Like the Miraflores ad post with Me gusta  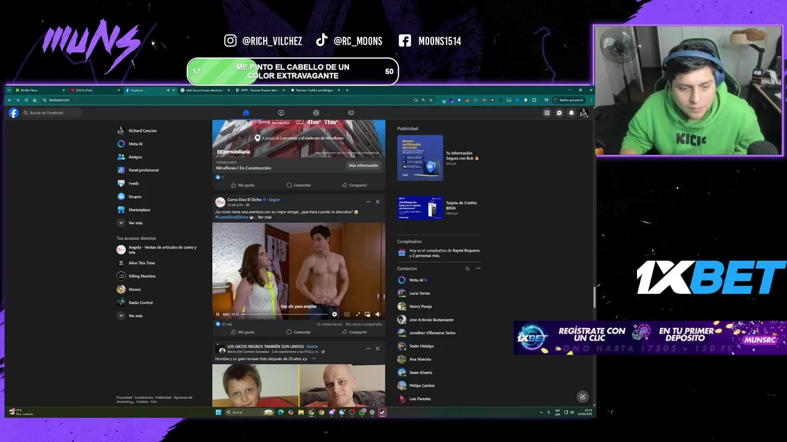242,185
